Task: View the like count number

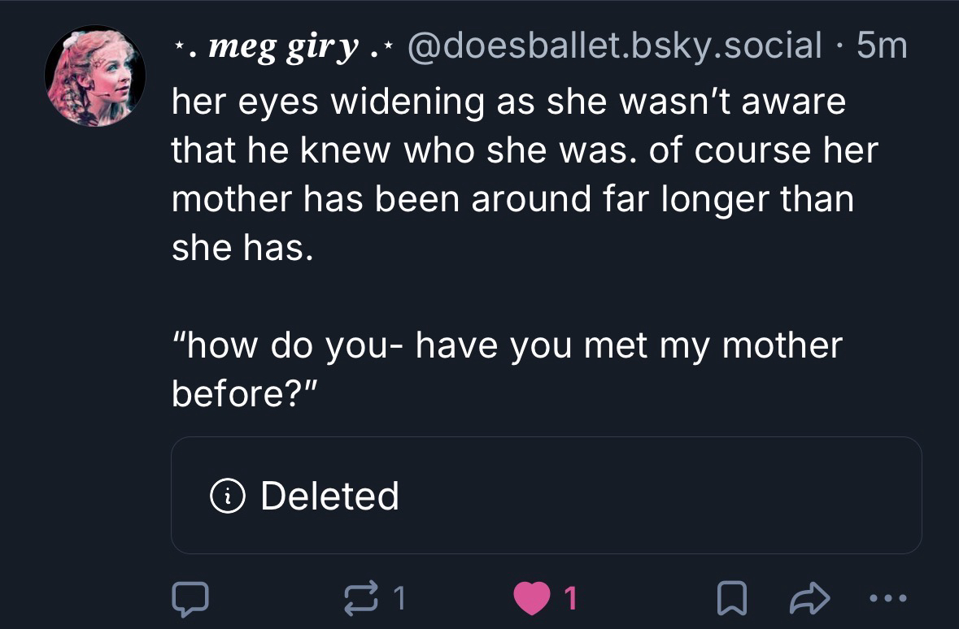Action: click(x=570, y=599)
